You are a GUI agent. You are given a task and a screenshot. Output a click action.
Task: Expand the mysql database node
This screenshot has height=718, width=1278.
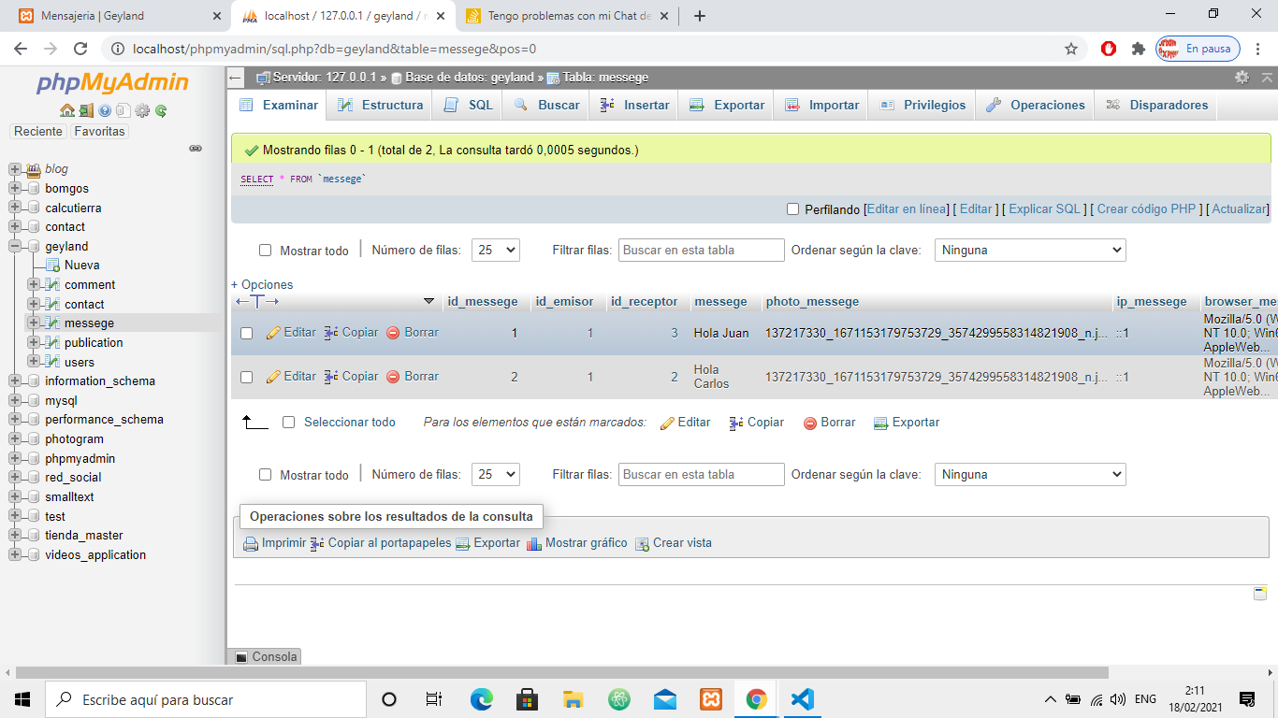[x=14, y=400]
